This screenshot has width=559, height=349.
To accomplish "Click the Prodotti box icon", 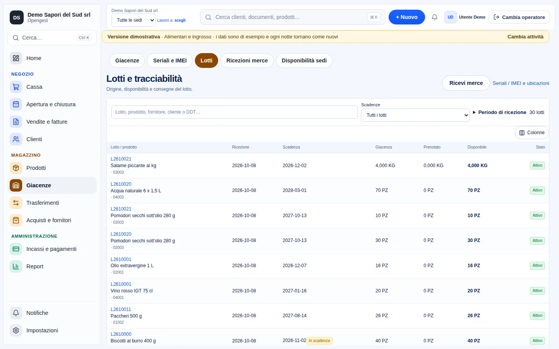I will 16,168.
